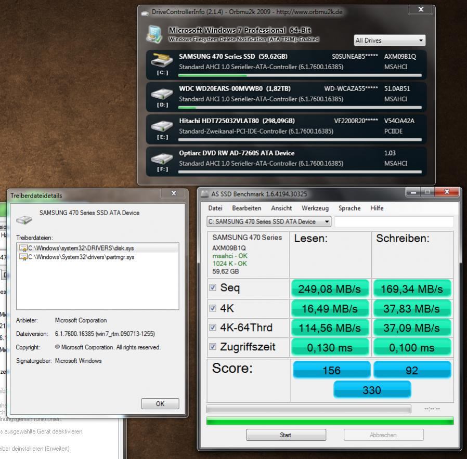Maximize the AS SSD Benchmark window
The height and width of the screenshot is (459, 467).
coord(427,192)
